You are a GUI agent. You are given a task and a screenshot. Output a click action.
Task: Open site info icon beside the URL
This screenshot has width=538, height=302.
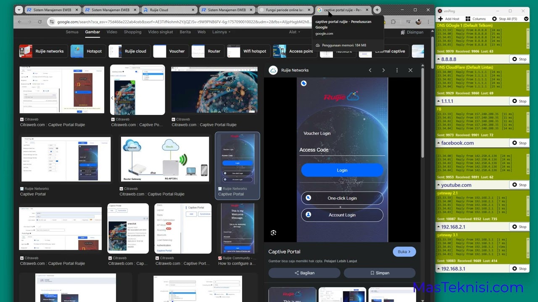tap(52, 22)
